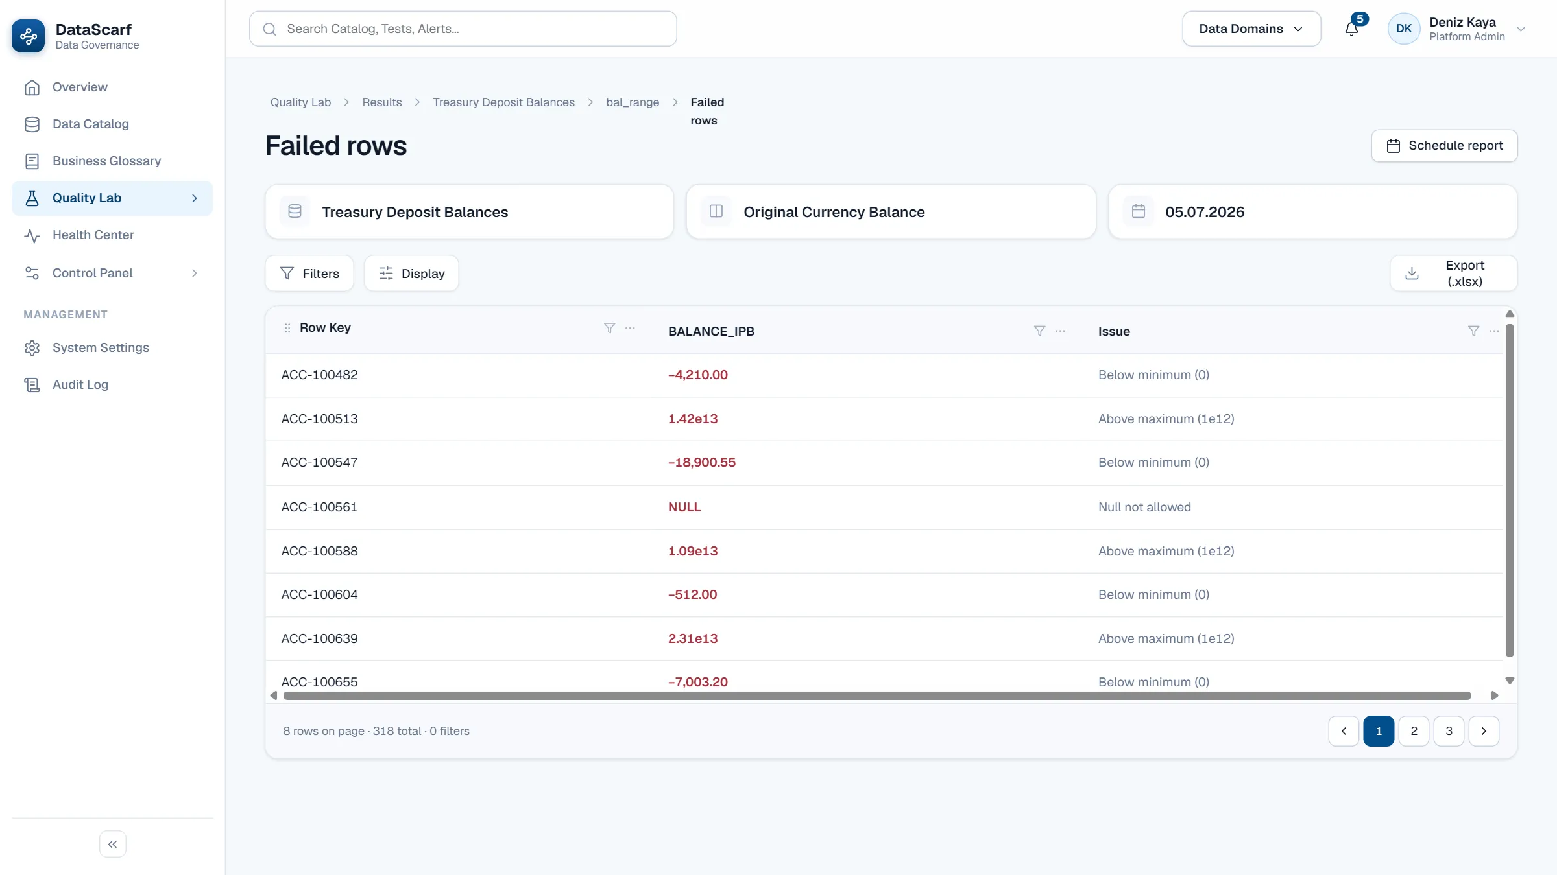This screenshot has height=875, width=1557.
Task: Collapse the sidebar with double-chevron icon
Action: tap(113, 844)
